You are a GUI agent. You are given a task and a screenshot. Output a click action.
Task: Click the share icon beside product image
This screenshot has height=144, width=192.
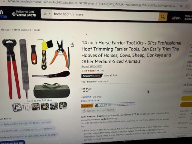[72, 45]
